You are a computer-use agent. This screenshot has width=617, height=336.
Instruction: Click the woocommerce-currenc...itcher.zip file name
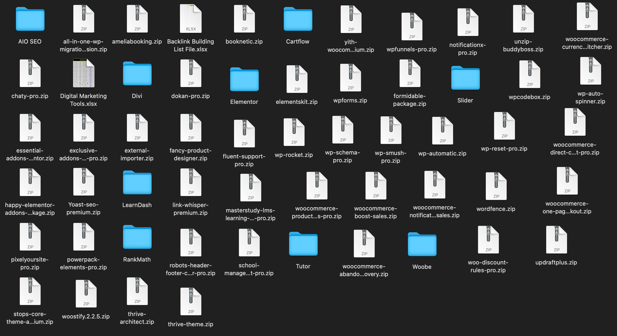[x=587, y=43]
